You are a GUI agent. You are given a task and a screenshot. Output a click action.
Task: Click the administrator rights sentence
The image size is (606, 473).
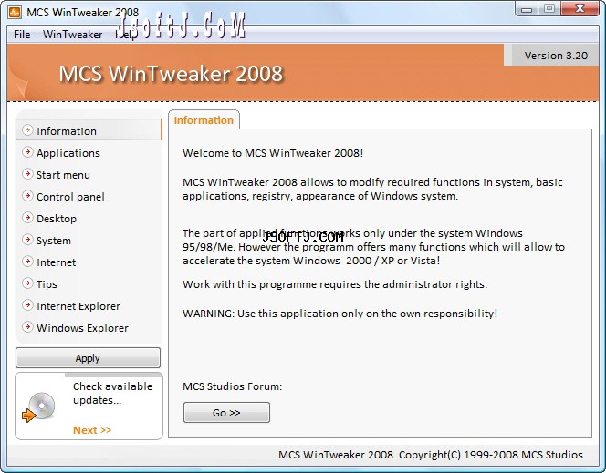pyautogui.click(x=335, y=284)
